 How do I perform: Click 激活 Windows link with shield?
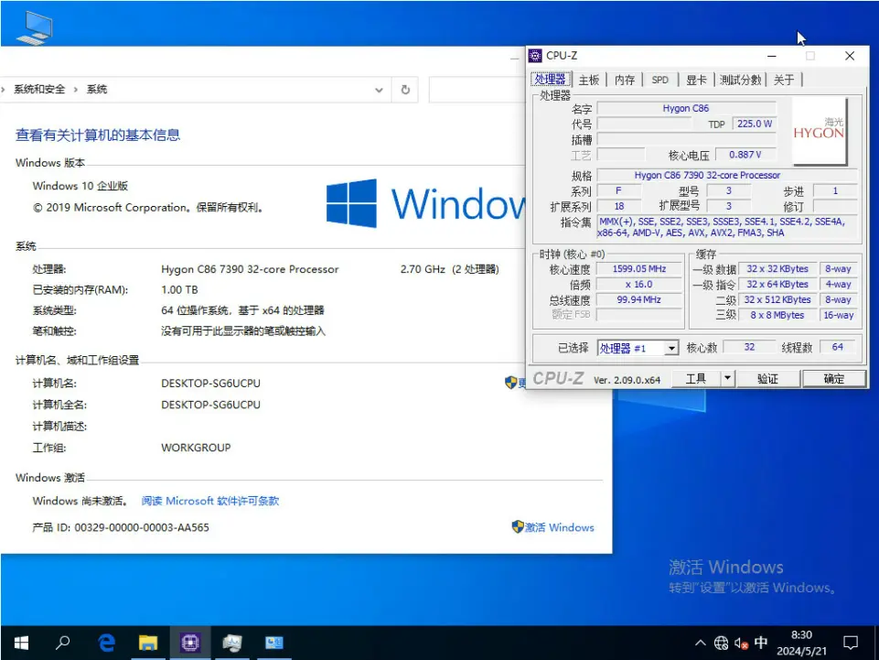[553, 527]
